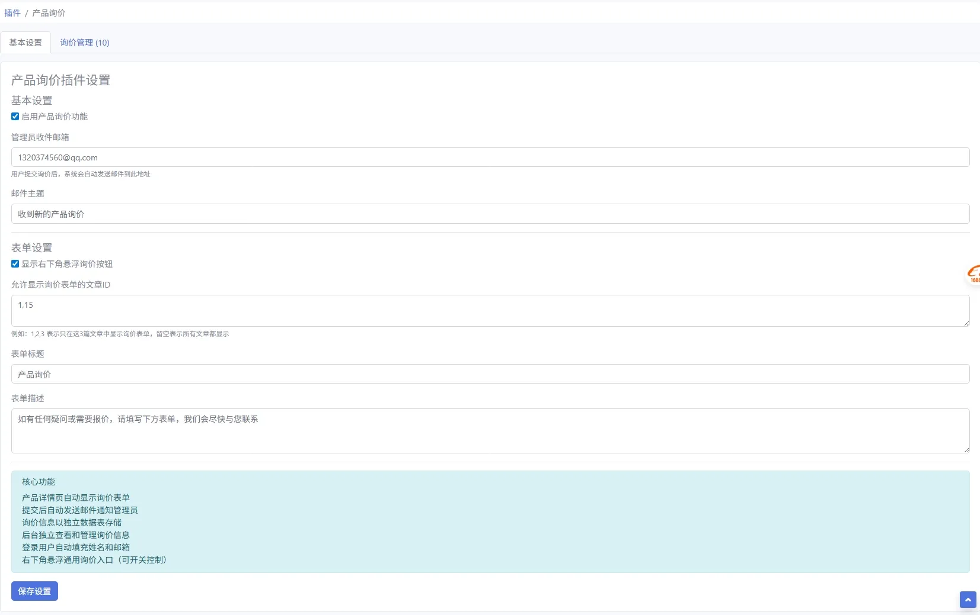Click inside the 表单描述 textarea
Image resolution: width=980 pixels, height=615 pixels.
pyautogui.click(x=490, y=431)
